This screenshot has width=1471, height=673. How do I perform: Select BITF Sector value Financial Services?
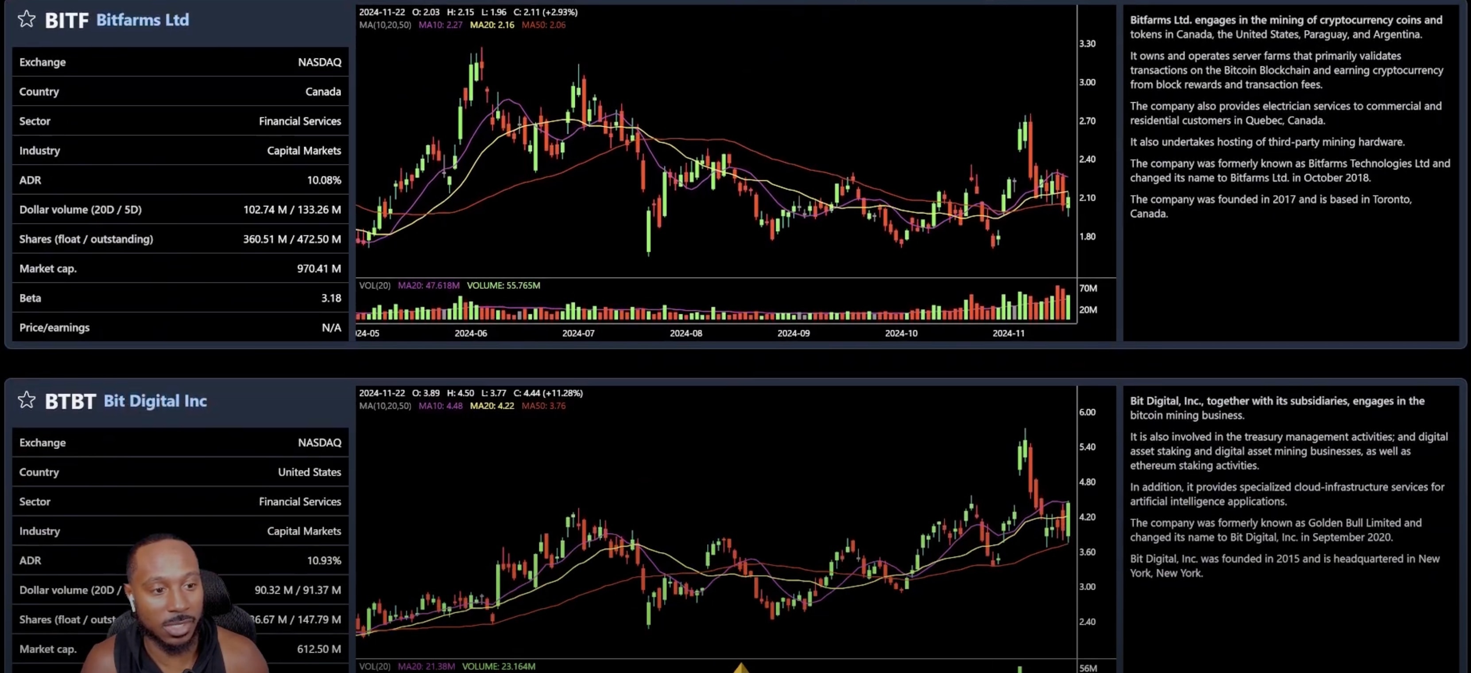point(300,121)
